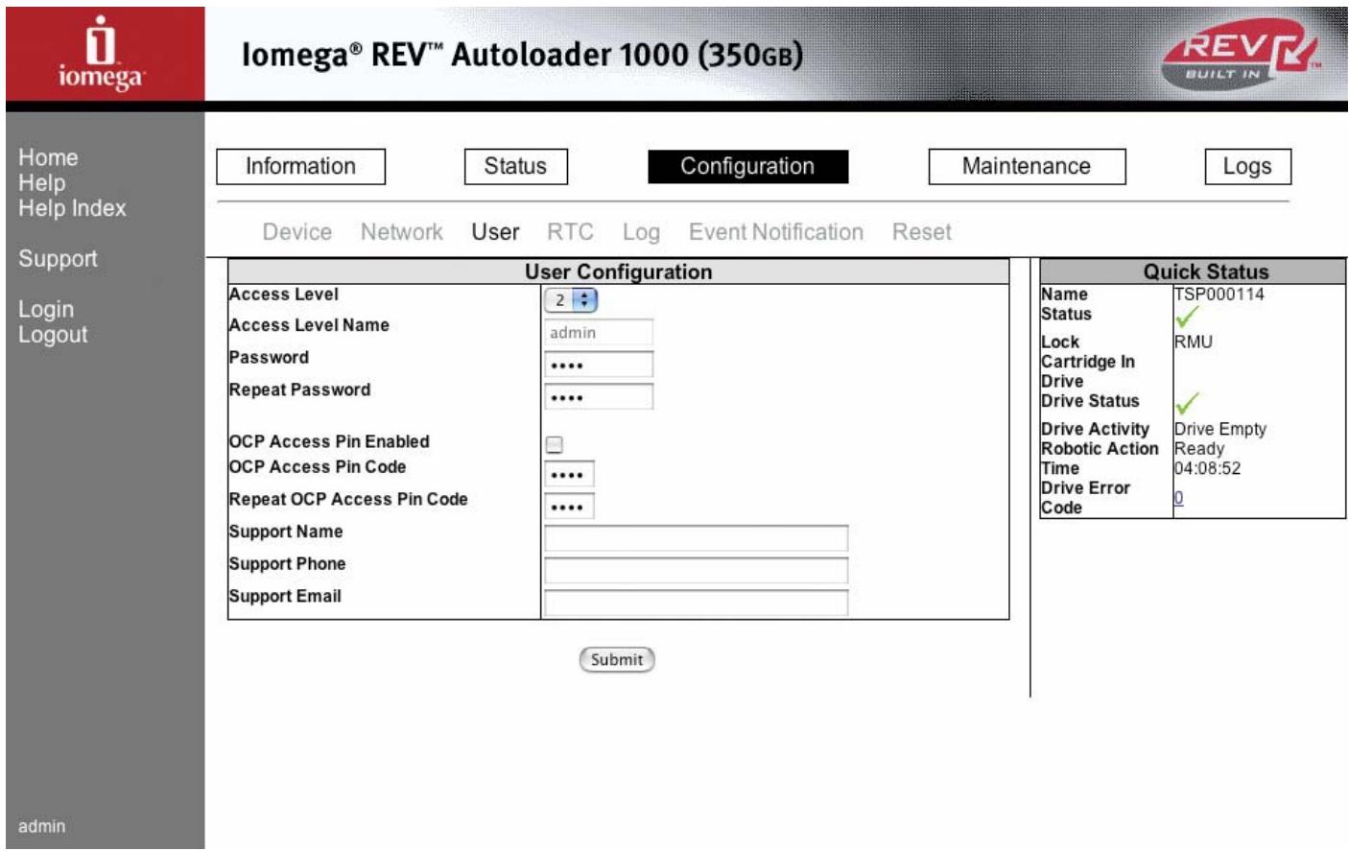
Task: Click the Logout sidebar link
Action: pyautogui.click(x=53, y=335)
